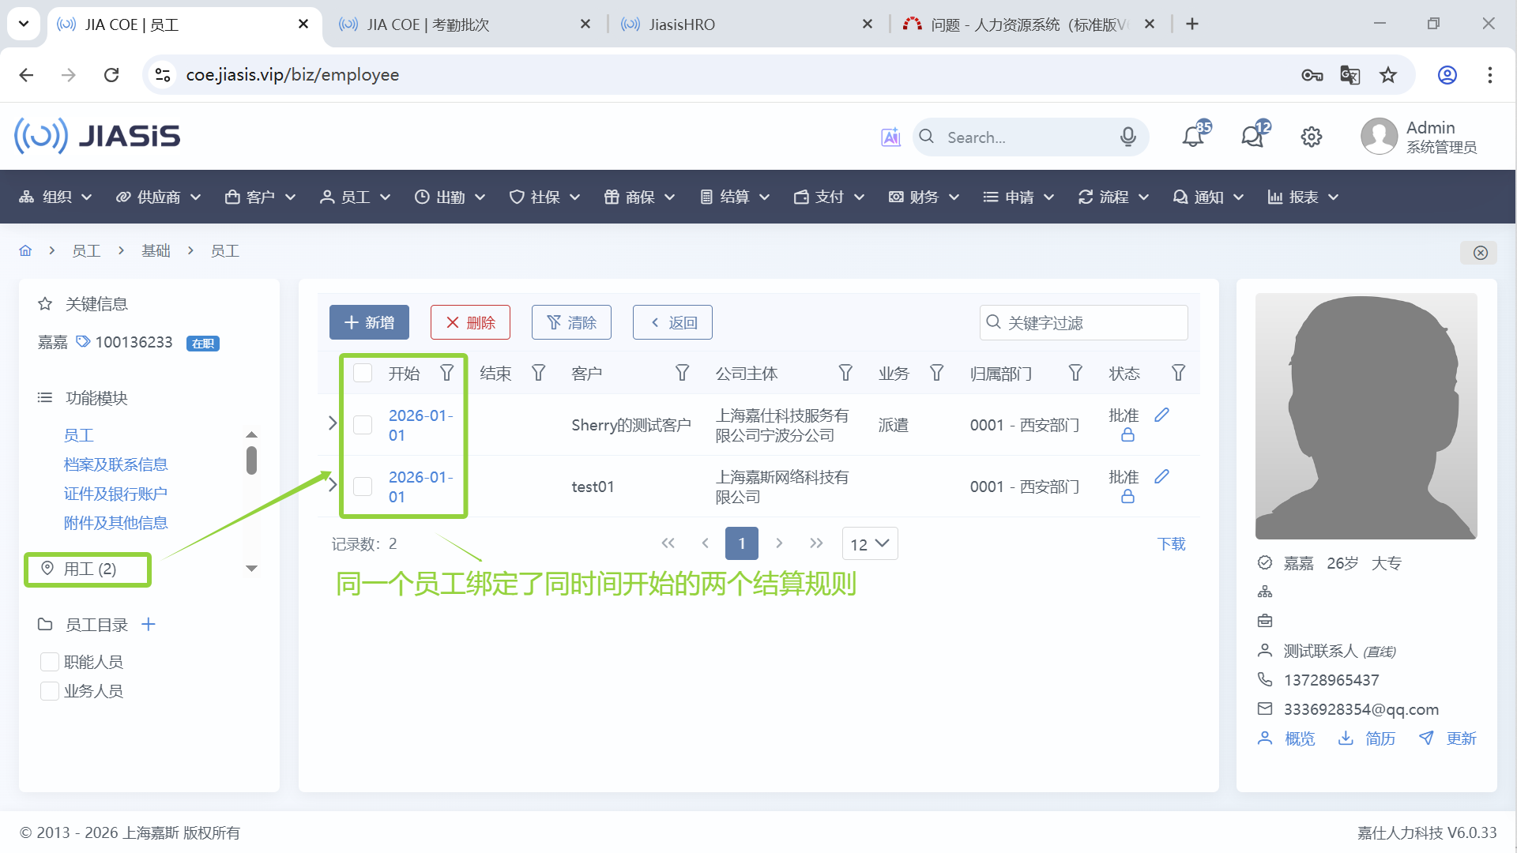Click the AI assistant icon beside search

(890, 137)
